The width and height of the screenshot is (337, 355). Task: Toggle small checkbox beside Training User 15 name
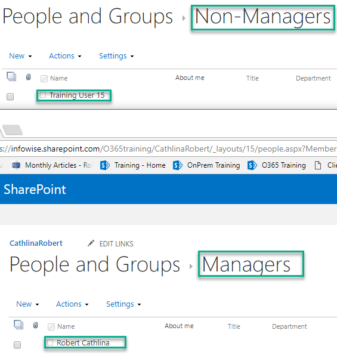tap(43, 95)
